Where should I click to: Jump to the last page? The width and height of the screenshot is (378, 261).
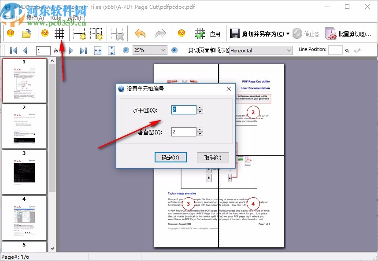(x=84, y=50)
